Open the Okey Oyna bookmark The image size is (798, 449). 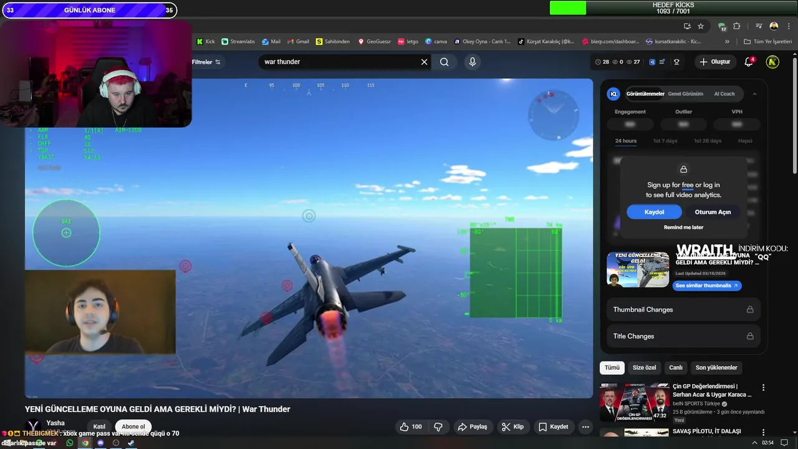[483, 42]
